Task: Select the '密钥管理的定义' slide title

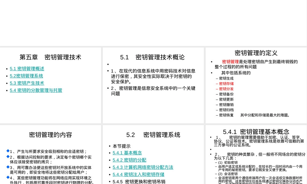Action: (x=256, y=53)
